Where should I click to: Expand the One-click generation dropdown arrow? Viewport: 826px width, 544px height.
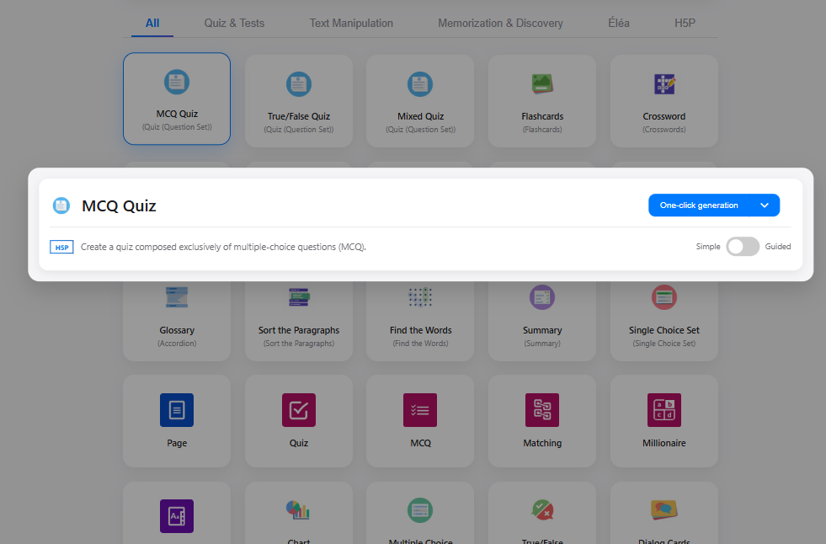point(765,205)
